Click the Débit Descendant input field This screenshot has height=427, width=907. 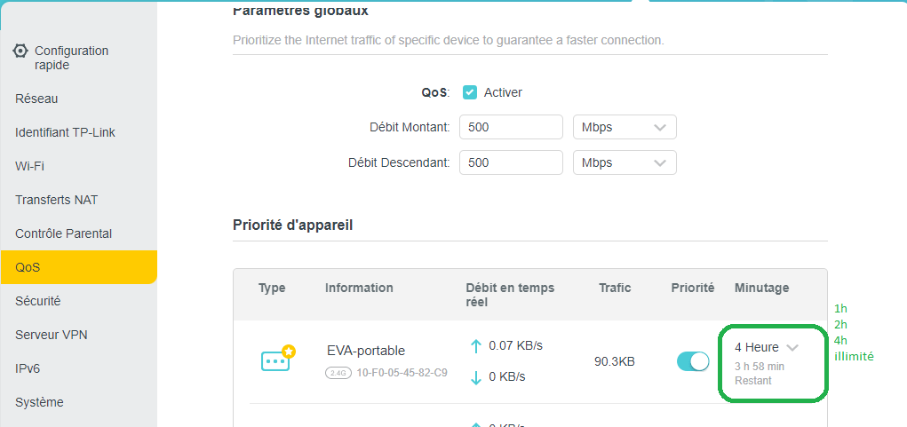pos(511,163)
